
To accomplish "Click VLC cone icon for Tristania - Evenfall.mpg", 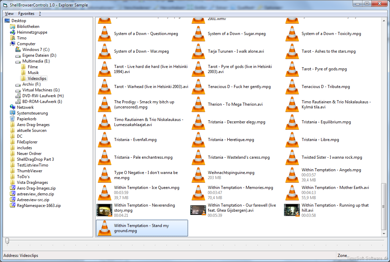I will [105, 140].
